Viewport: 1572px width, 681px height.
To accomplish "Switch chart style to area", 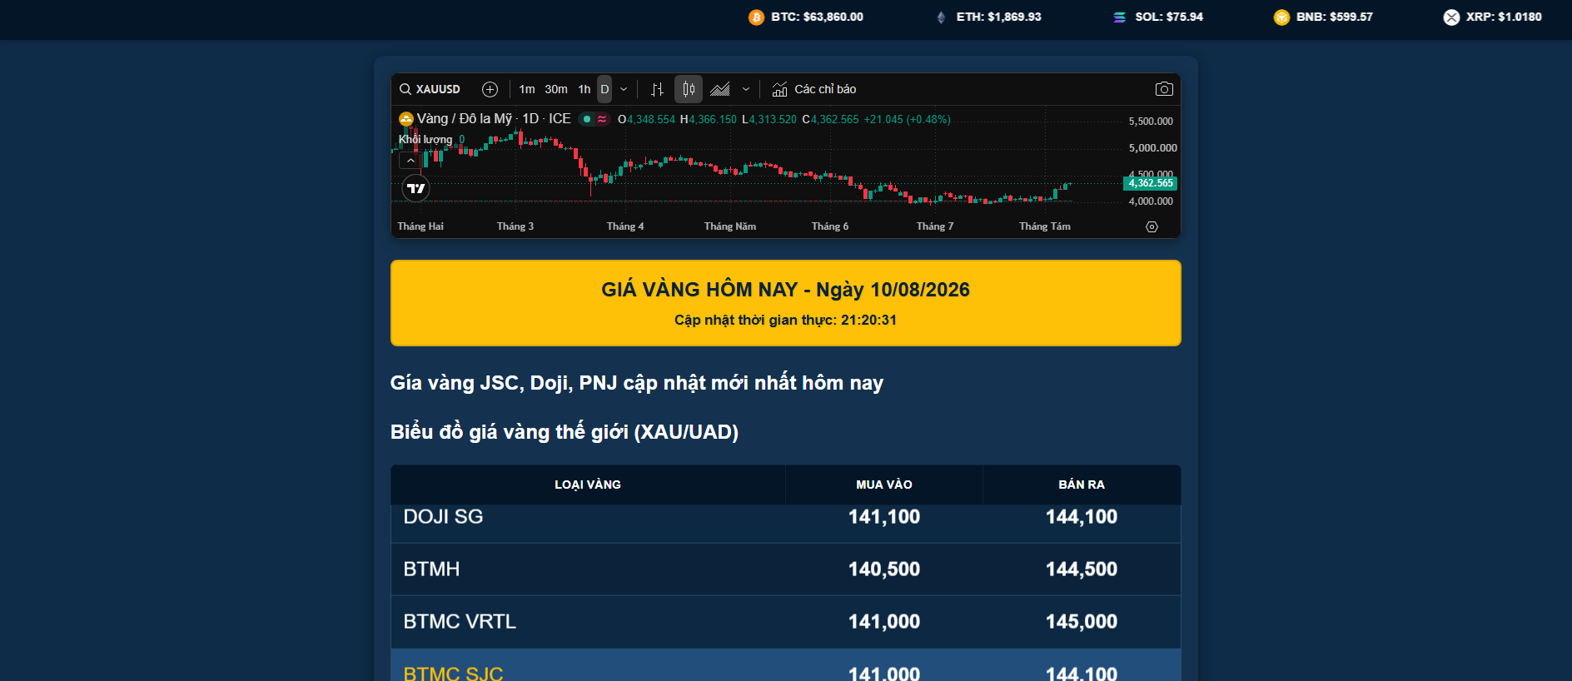I will point(720,89).
